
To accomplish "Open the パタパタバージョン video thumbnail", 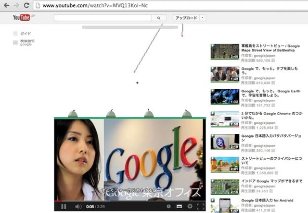I will coord(225,142).
